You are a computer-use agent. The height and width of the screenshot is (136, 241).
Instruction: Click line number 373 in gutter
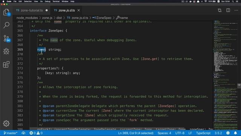point(20,68)
